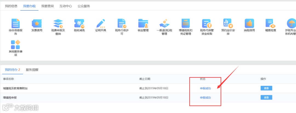Screen dimensions: 296x113
Task: Select the 我要办税 tab
Action: point(29,6)
